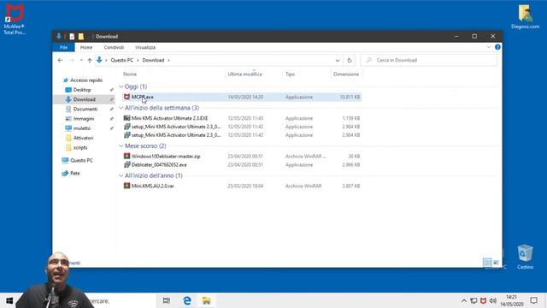Open the Diegooz.com desktop folder
This screenshot has width=547, height=308.
525,16
